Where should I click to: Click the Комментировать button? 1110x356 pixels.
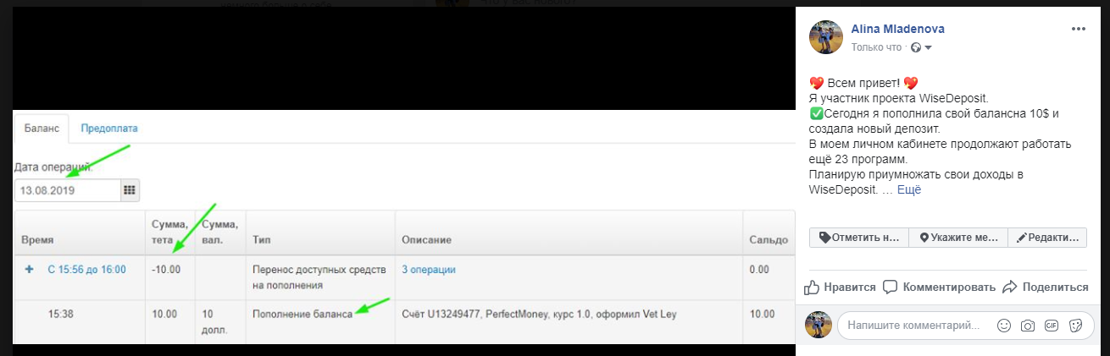tap(938, 287)
